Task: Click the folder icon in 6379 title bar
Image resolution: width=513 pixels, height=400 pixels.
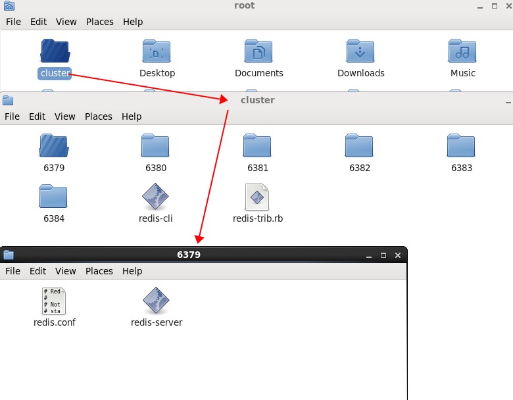Action: tap(9, 255)
